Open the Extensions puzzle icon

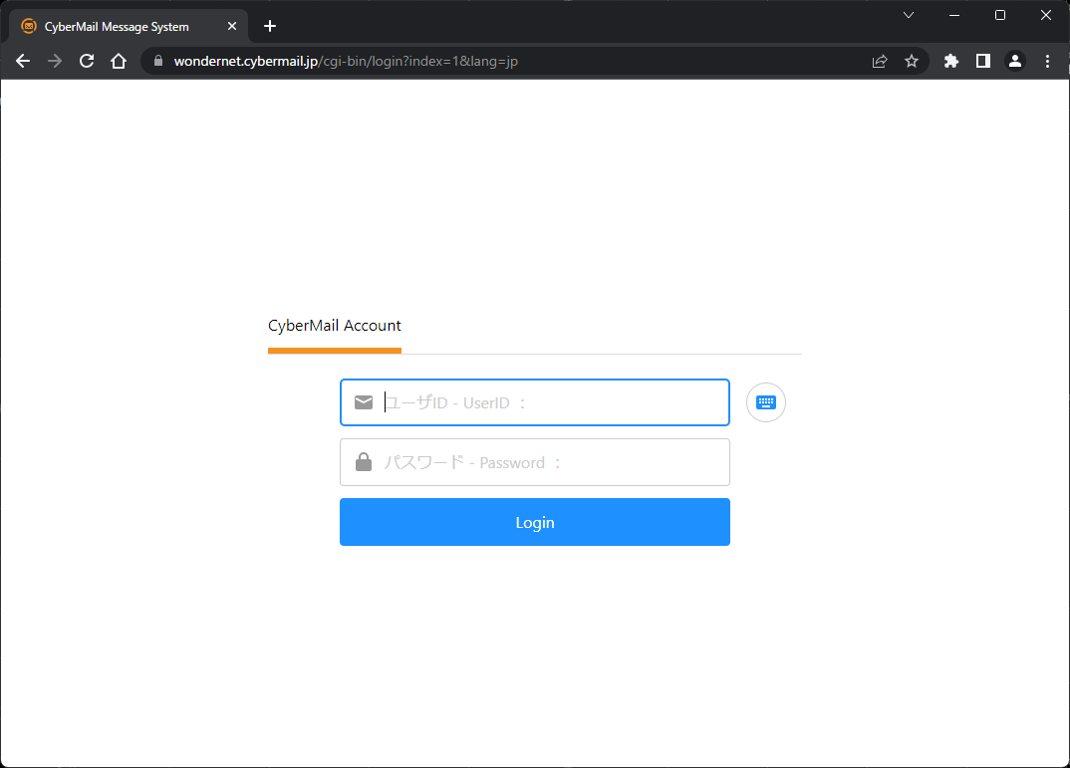click(x=951, y=62)
